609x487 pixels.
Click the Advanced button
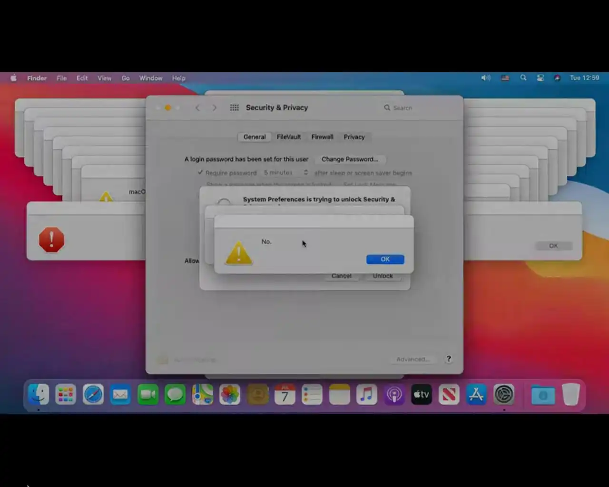413,359
